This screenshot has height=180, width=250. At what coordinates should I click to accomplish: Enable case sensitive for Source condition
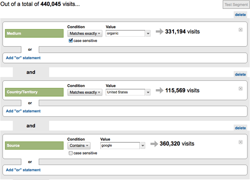coord(71,153)
